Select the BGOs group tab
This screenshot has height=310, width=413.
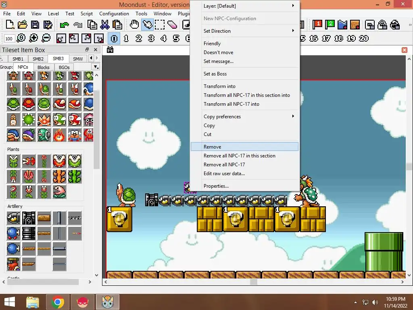(64, 67)
